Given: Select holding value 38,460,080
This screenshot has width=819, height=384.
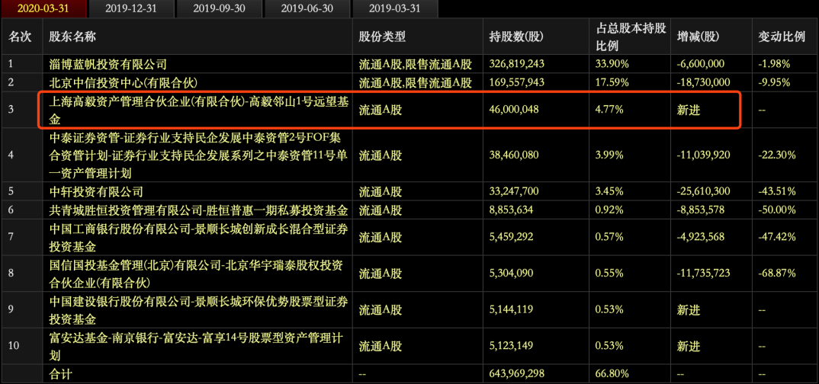Looking at the screenshot, I should click(x=514, y=155).
